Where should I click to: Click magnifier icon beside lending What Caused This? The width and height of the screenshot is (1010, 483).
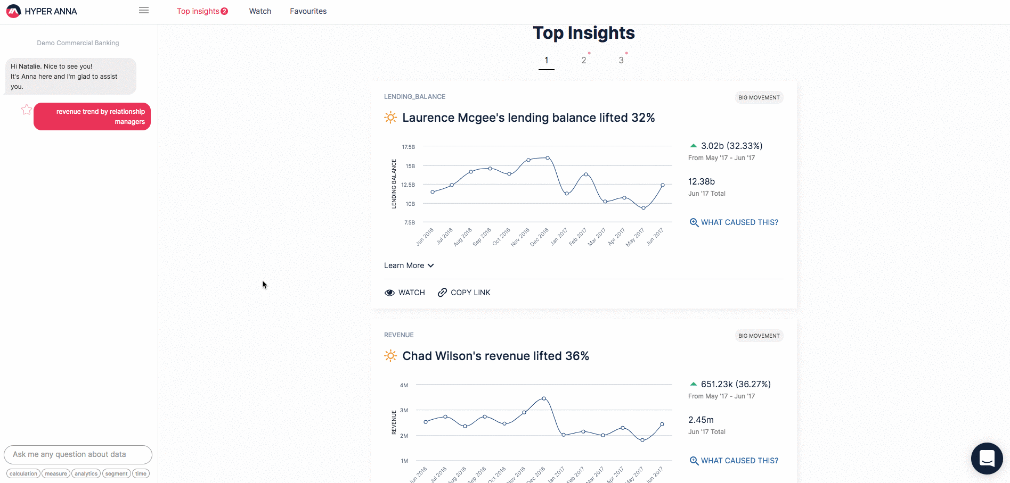[694, 222]
